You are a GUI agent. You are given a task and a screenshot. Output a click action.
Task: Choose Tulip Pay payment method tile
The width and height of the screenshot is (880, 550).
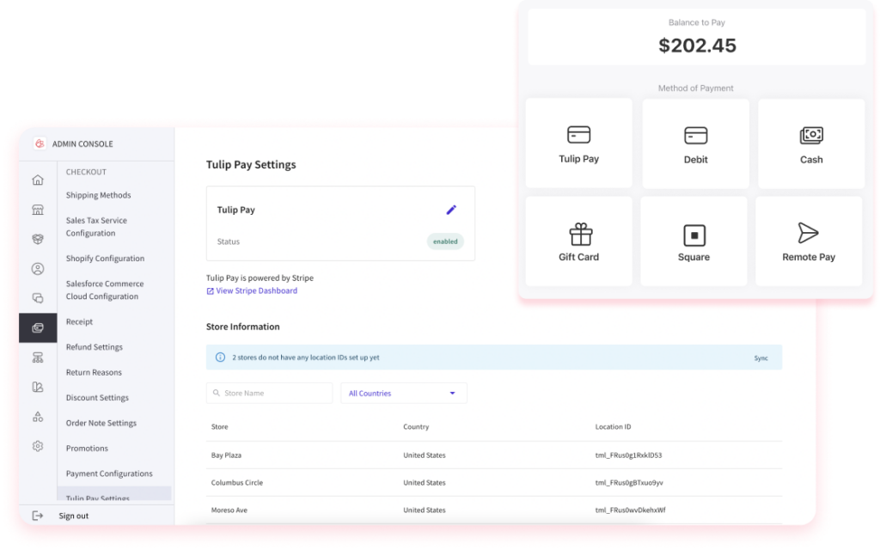point(578,144)
